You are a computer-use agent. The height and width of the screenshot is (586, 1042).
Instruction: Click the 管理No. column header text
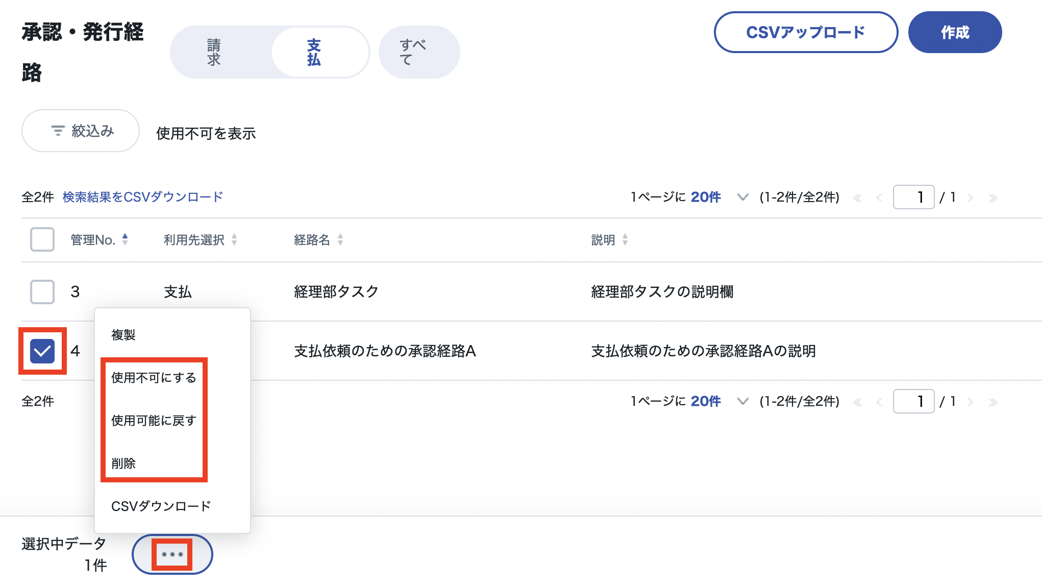click(x=93, y=240)
